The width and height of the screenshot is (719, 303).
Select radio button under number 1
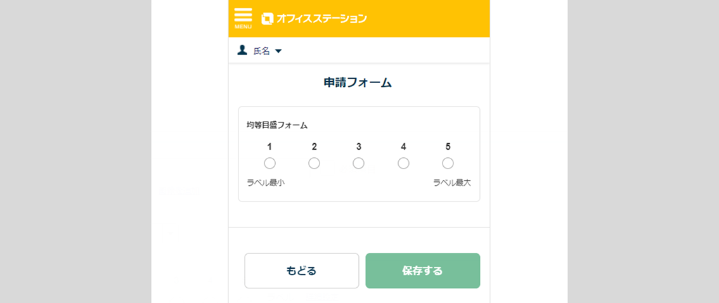pos(269,164)
